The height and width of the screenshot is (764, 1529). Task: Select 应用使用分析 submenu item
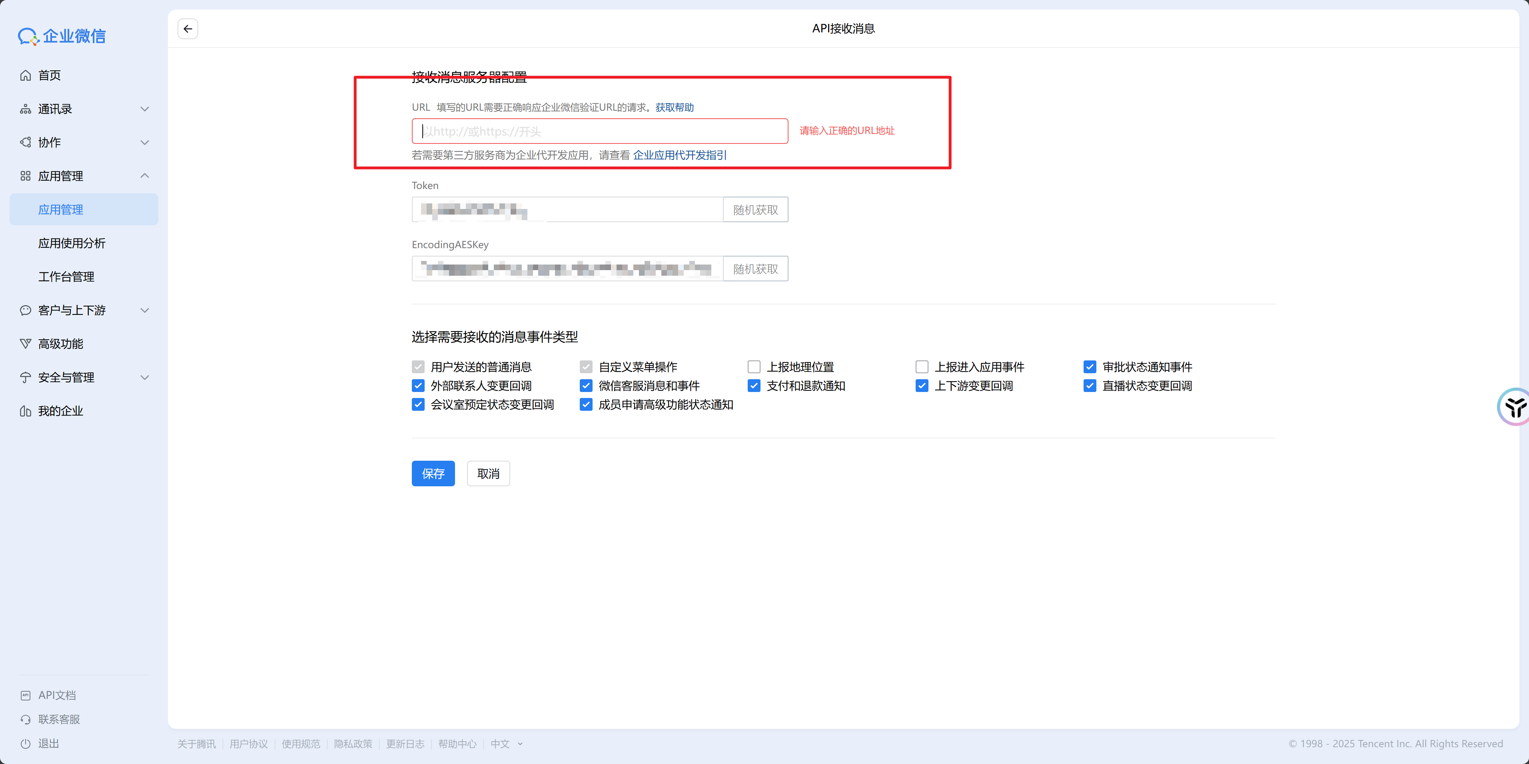pos(72,243)
